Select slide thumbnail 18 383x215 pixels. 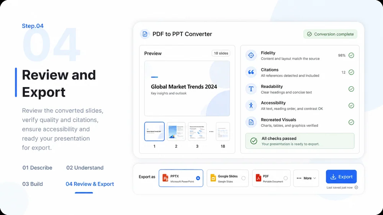[x=223, y=131]
